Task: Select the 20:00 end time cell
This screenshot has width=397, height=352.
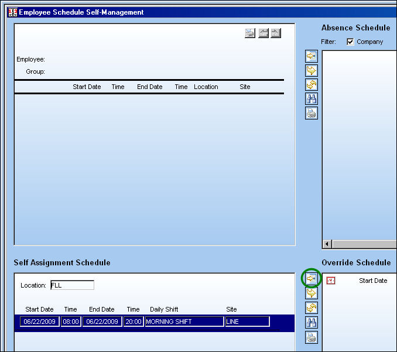Action: [x=134, y=322]
